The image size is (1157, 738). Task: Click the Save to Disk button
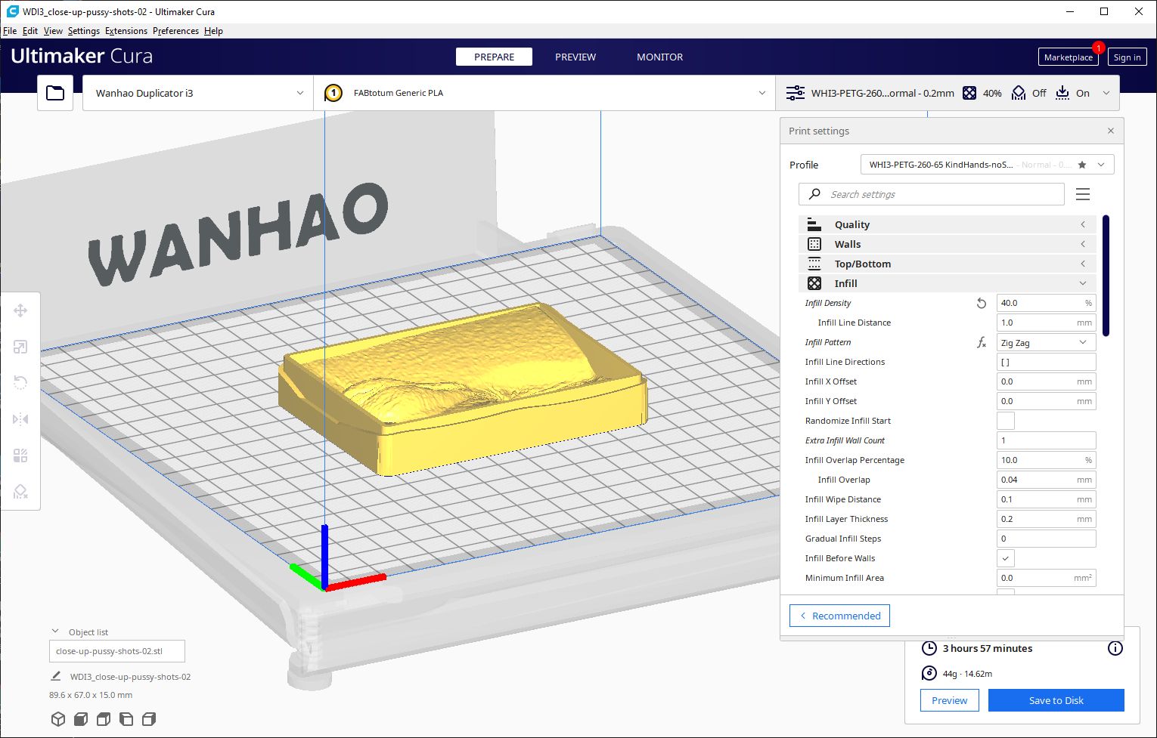[1056, 700]
